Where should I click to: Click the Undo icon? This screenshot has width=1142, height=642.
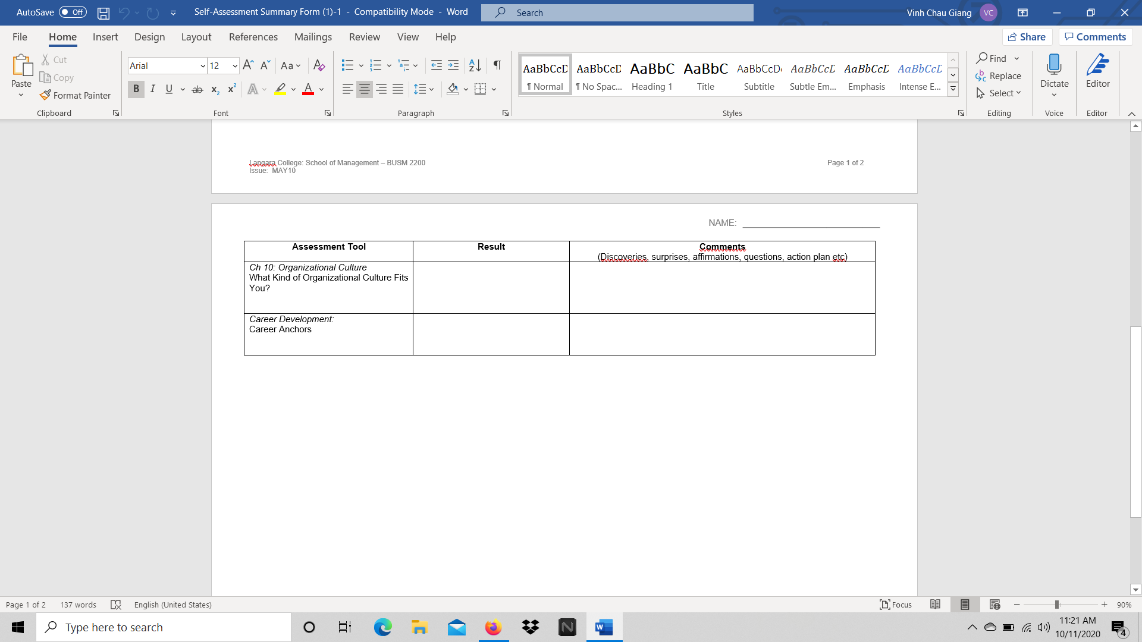[x=124, y=12]
